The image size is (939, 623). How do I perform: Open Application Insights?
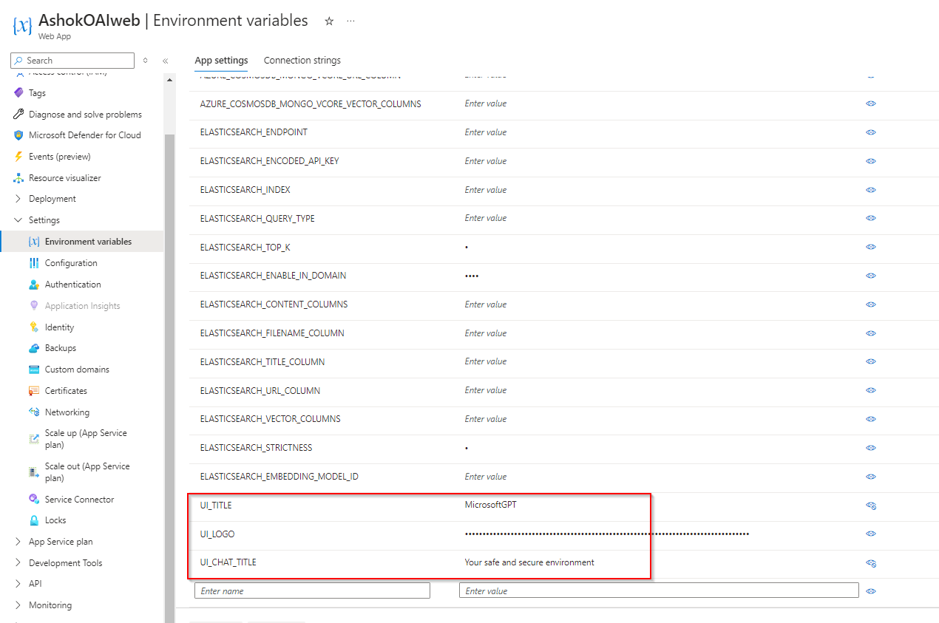click(x=82, y=306)
